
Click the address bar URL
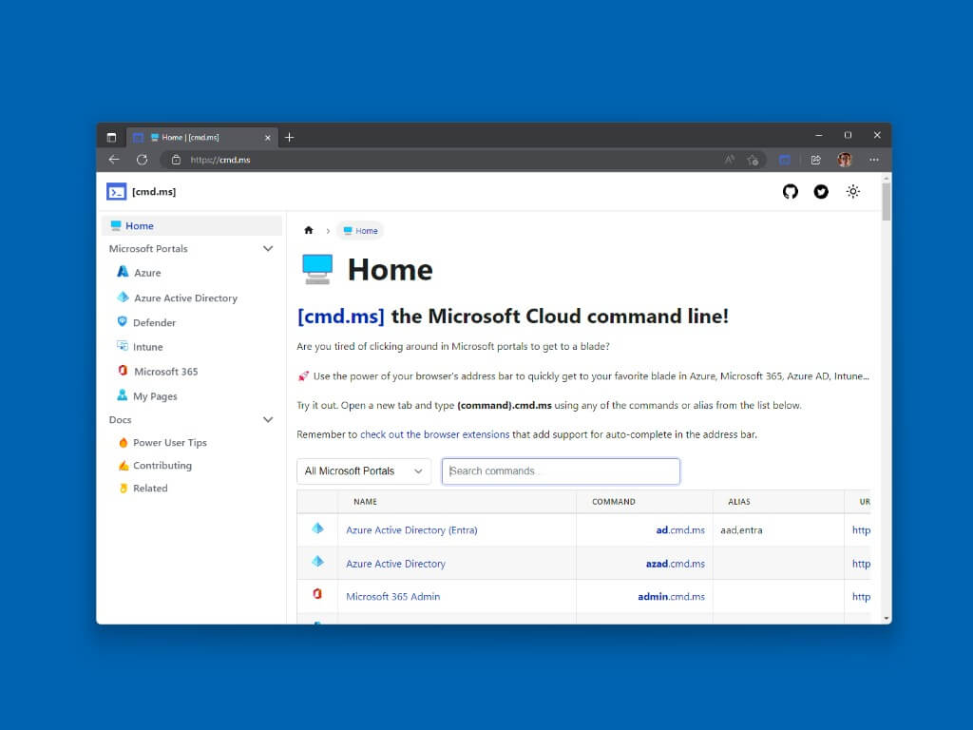[x=220, y=160]
